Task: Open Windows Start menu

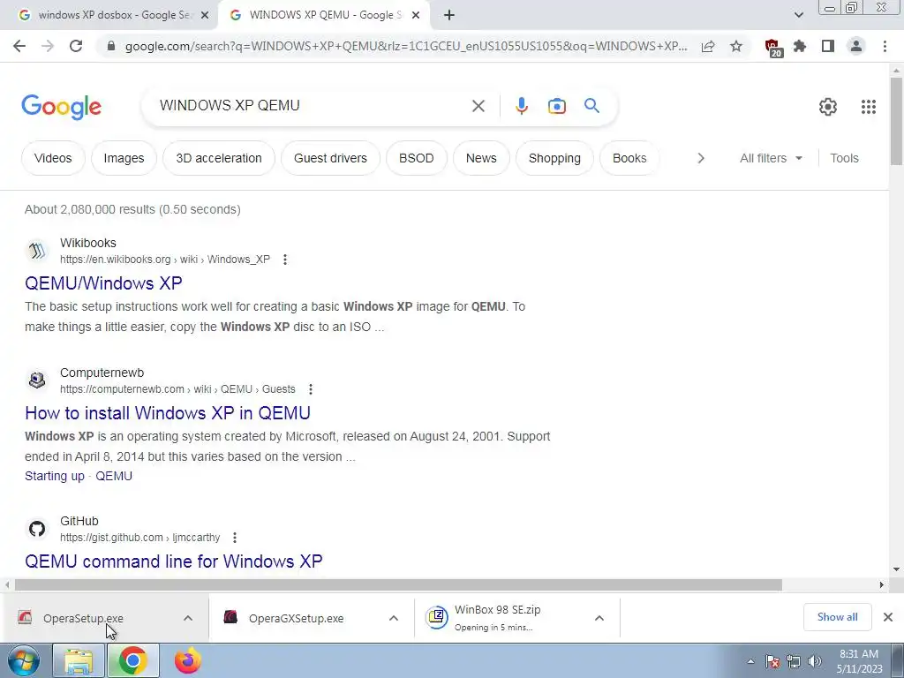Action: tap(24, 660)
